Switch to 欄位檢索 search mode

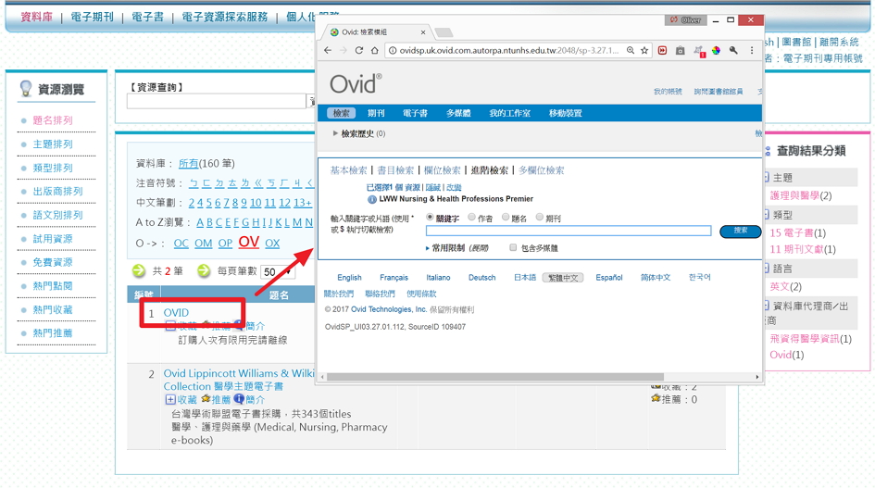coord(443,170)
